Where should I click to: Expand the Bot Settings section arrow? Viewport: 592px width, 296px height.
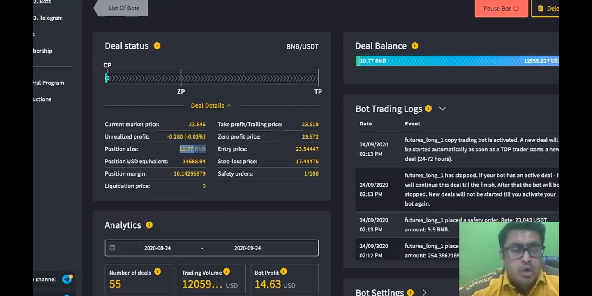424,293
